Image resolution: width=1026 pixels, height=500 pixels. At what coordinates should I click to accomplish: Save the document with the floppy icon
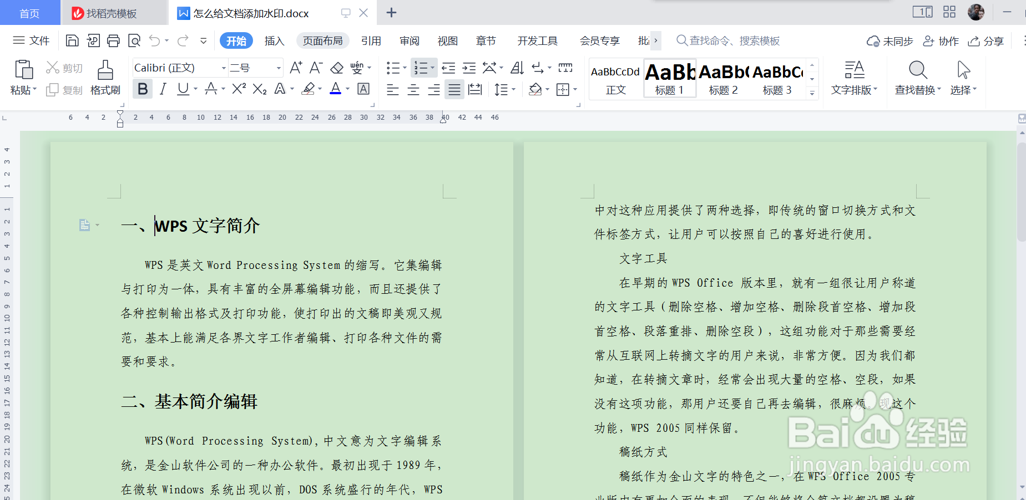click(72, 40)
